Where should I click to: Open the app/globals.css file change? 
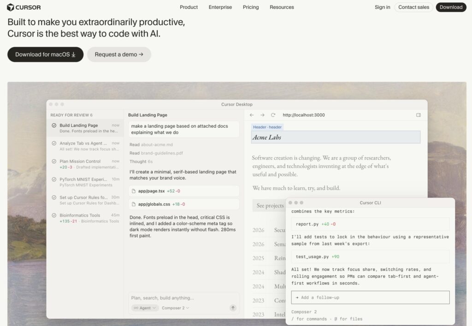183,204
